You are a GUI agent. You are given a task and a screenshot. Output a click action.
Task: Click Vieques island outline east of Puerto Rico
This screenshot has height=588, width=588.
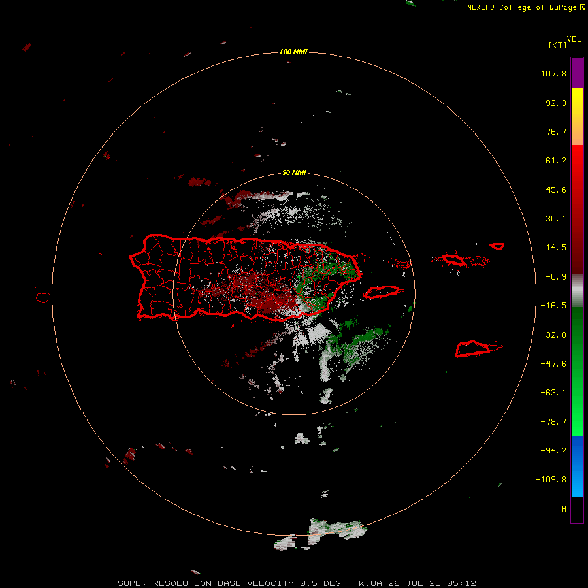(382, 292)
